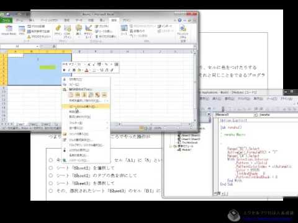Click Format Painter in mini toolbar
298x223 pixels.
coord(112,70)
